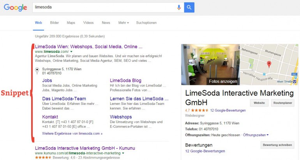The image size is (300, 160).
Task: Switch to the Bilder tab
Action: (x=55, y=23)
